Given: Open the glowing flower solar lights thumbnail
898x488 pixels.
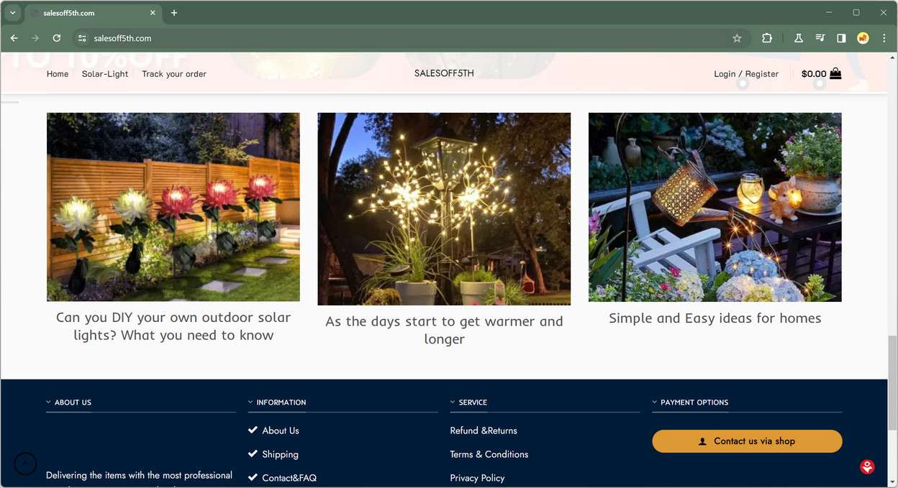Looking at the screenshot, I should [x=173, y=207].
